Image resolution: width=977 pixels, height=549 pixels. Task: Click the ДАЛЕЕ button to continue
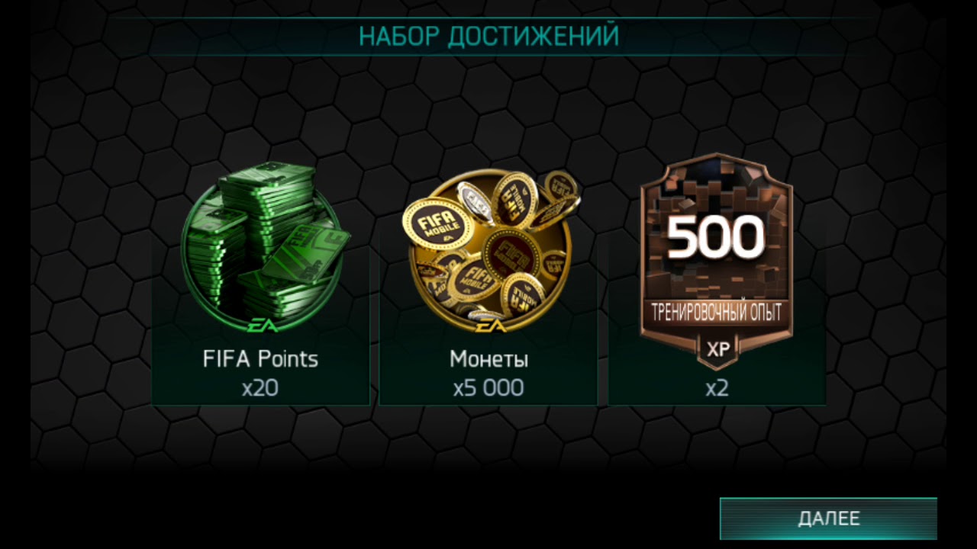pos(828,518)
